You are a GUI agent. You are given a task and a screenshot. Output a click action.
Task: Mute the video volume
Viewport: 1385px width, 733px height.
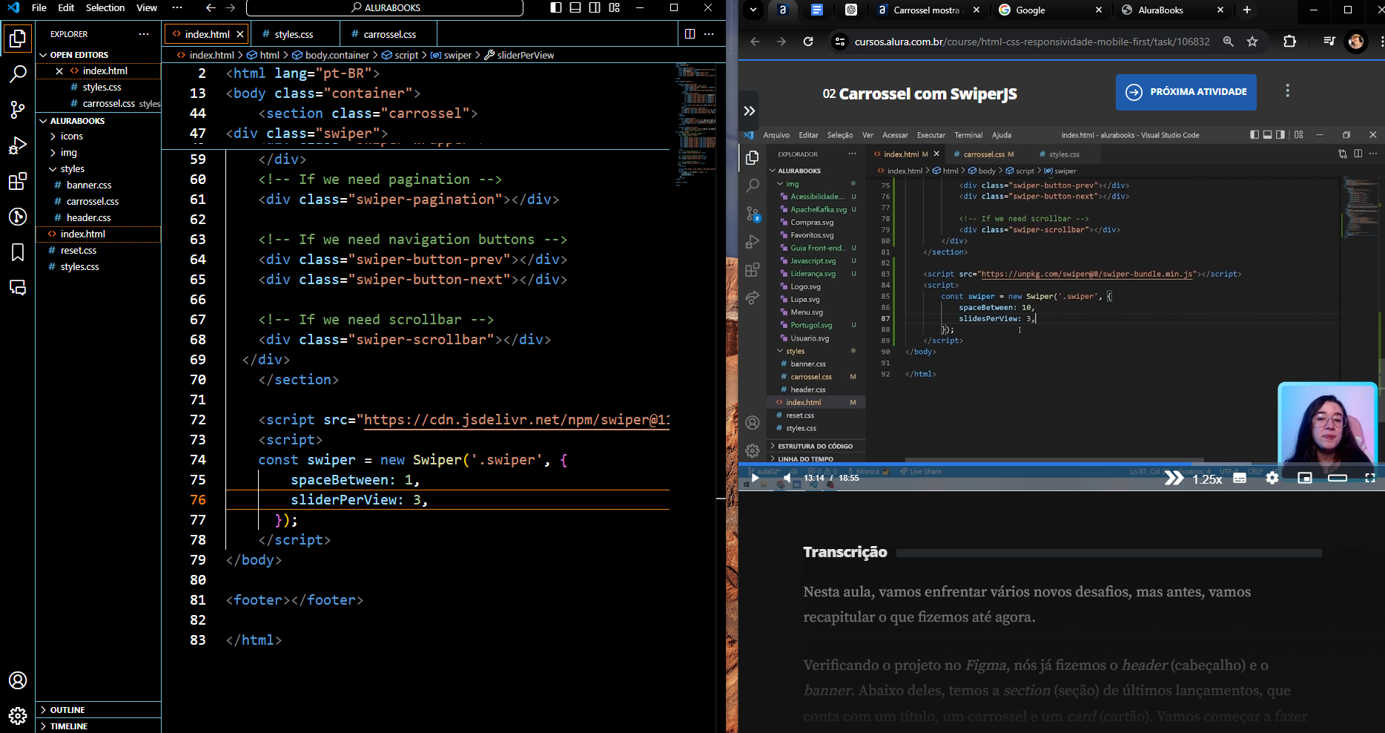coord(787,478)
